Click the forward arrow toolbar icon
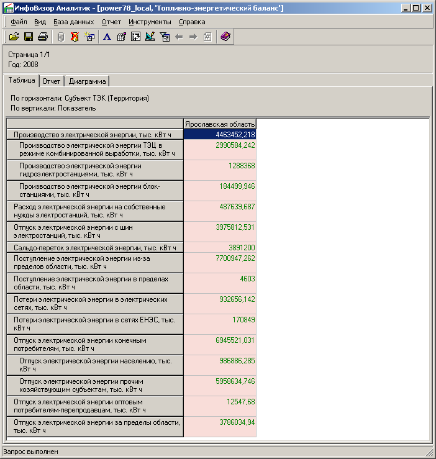The height and width of the screenshot is (459, 436). click(x=193, y=37)
